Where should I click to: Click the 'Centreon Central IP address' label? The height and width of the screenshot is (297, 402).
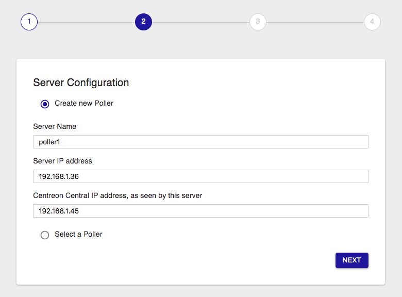tap(118, 195)
